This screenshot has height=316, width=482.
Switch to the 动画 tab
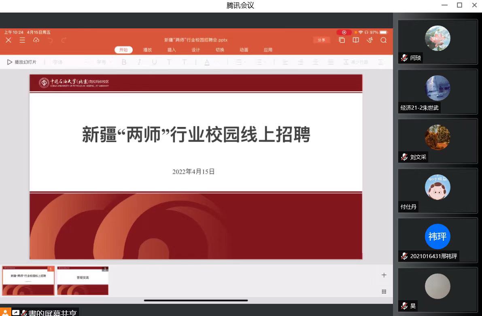244,50
